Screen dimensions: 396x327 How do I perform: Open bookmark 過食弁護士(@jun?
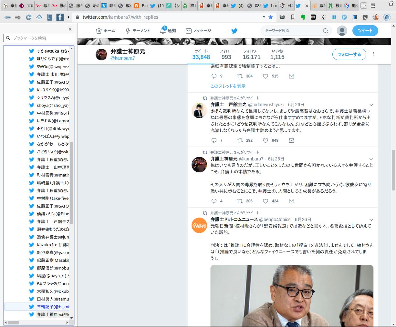coord(53,237)
